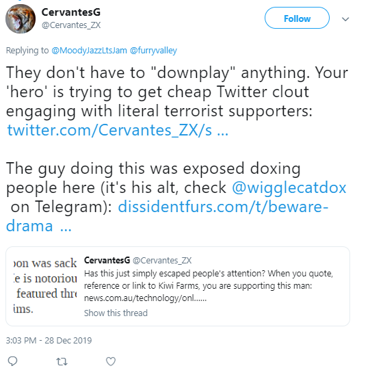Click the 'drama …' link continuation
Image resolution: width=370 pixels, height=377 pixels.
pos(39,226)
